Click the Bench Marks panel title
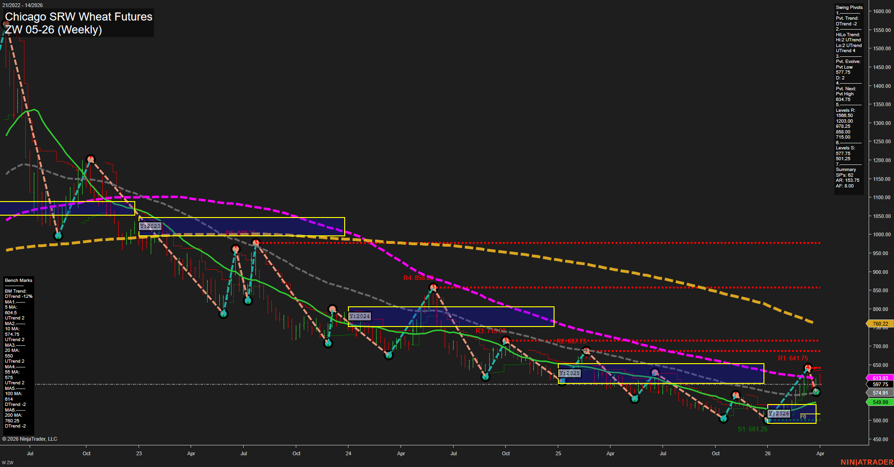Viewport: 894px width, 467px height. click(x=18, y=280)
